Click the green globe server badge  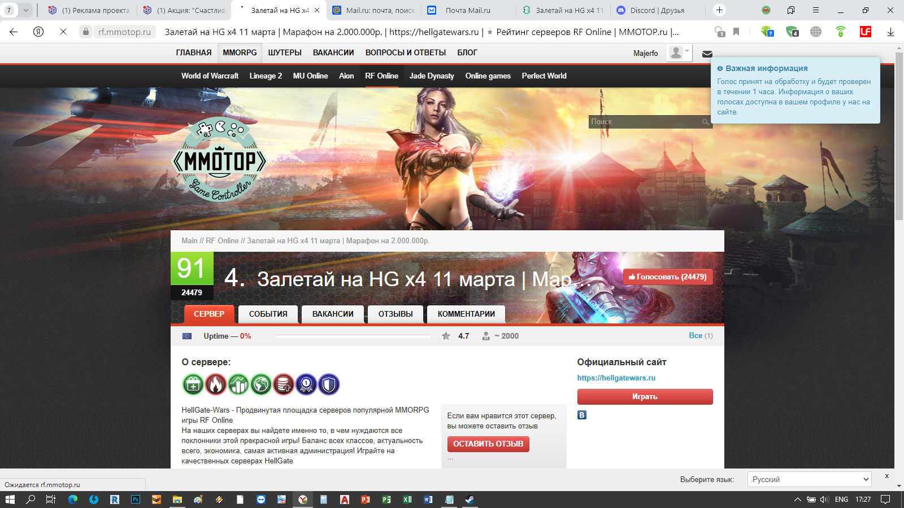tap(261, 385)
